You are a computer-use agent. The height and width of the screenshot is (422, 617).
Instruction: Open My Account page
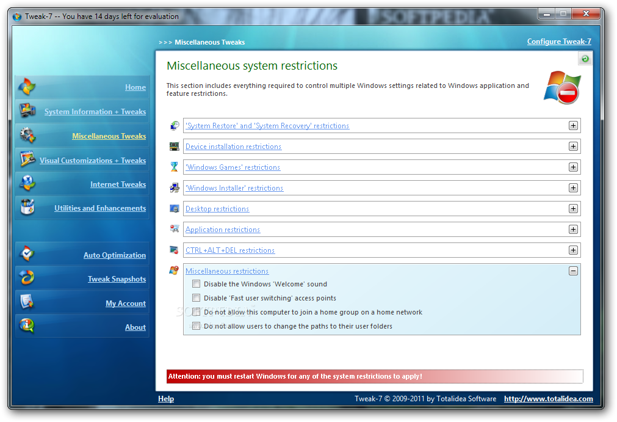click(x=126, y=304)
